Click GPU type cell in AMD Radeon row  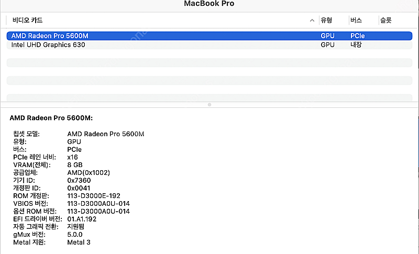pos(328,36)
